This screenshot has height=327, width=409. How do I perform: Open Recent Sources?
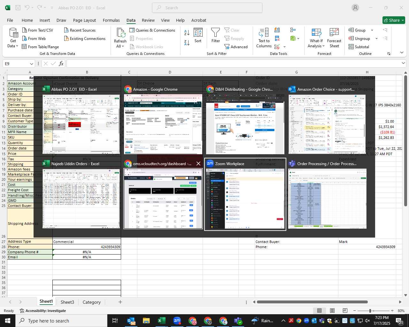[80, 30]
